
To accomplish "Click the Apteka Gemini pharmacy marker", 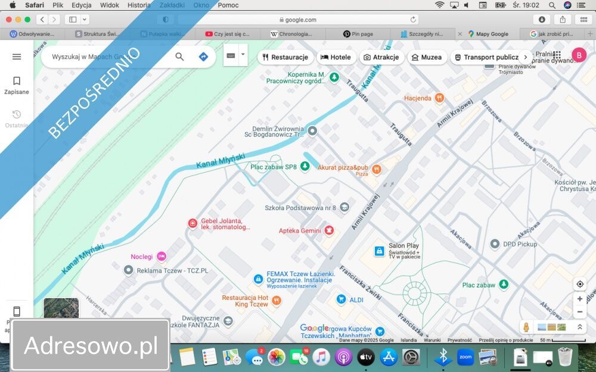I will tap(329, 230).
